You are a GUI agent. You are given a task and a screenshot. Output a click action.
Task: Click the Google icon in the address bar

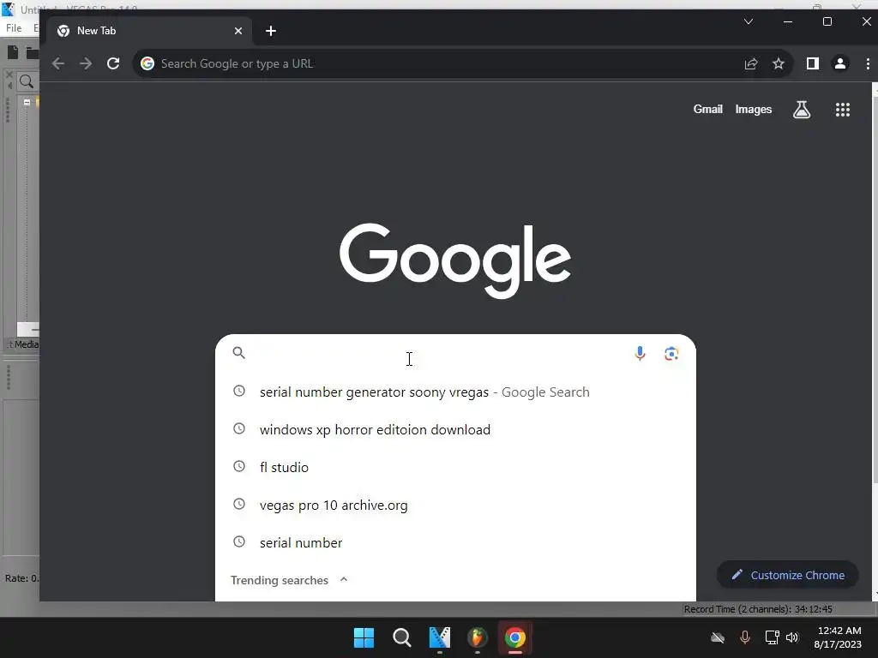click(x=147, y=63)
